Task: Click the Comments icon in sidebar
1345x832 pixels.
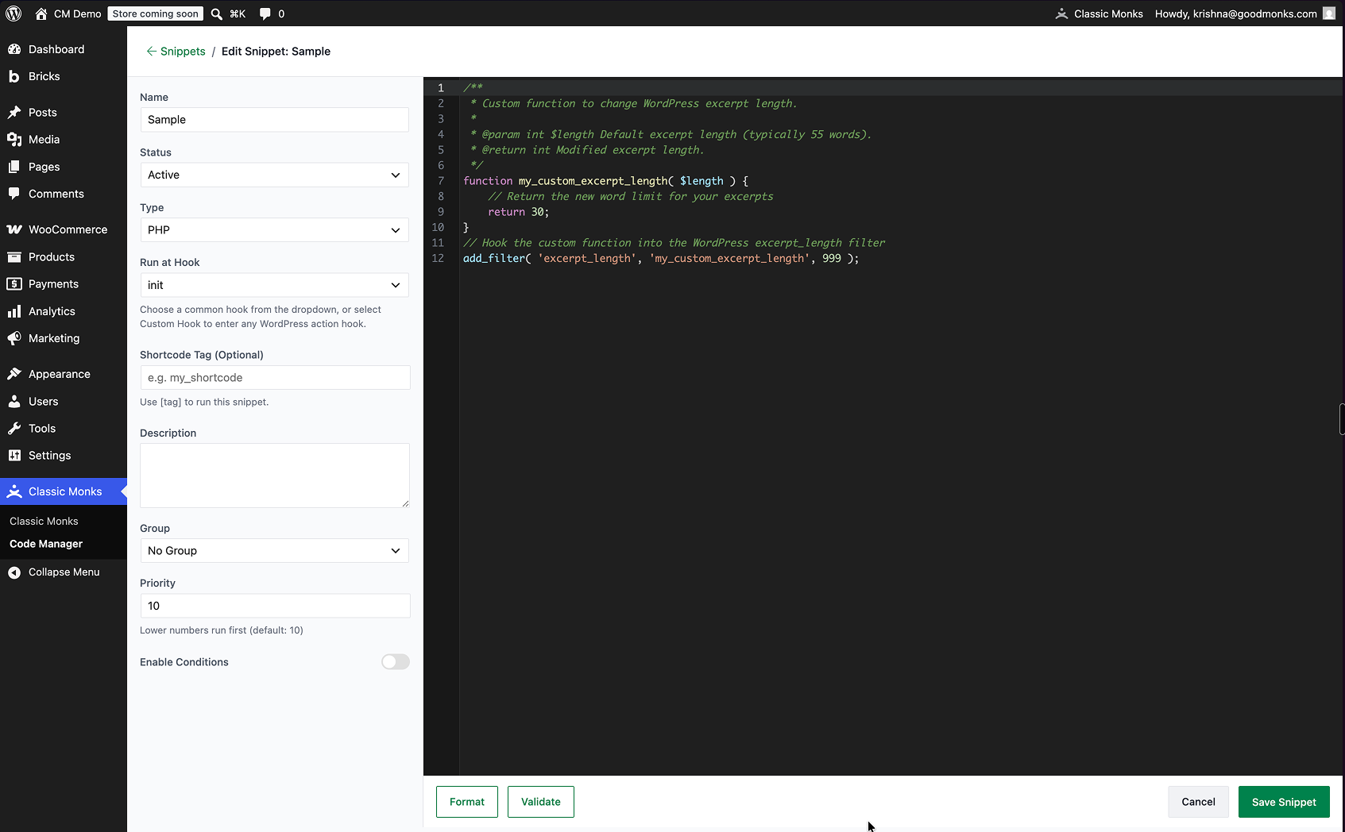Action: (14, 194)
